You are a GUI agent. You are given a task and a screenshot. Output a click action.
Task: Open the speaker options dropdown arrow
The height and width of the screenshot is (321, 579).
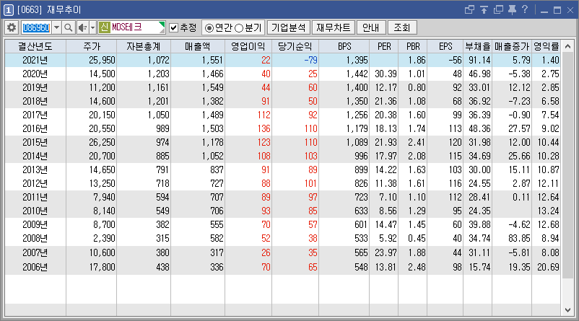[92, 27]
